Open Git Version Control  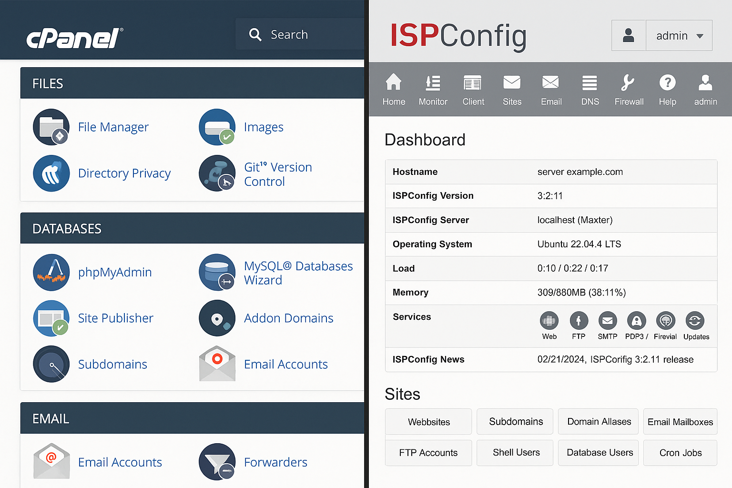278,174
